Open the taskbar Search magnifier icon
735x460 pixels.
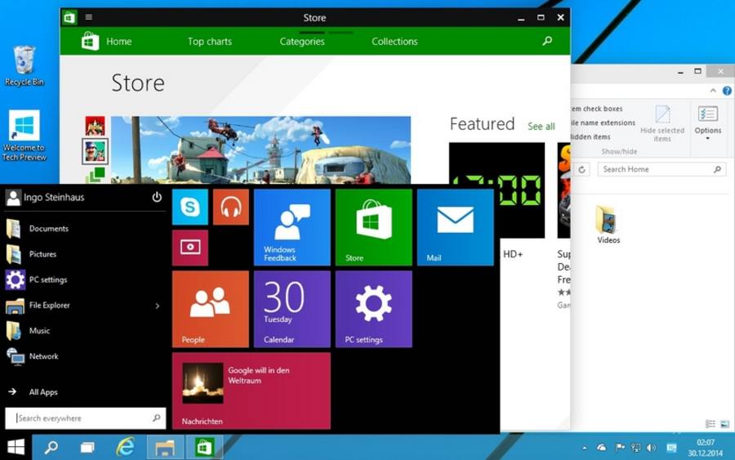51,448
